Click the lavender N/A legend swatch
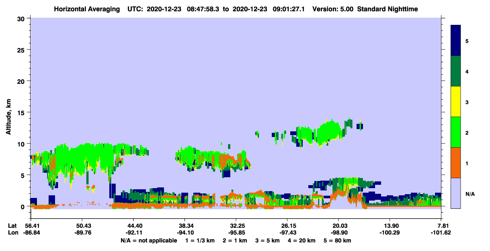The height and width of the screenshot is (251, 490). (x=456, y=193)
